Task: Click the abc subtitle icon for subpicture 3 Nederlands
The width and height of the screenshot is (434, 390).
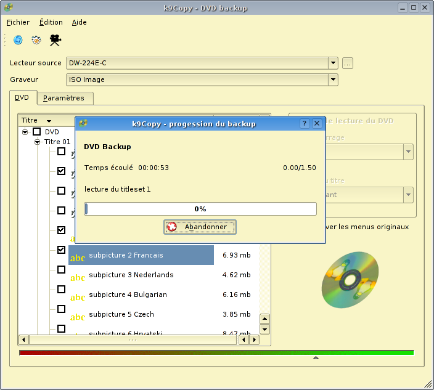Action: coord(78,277)
